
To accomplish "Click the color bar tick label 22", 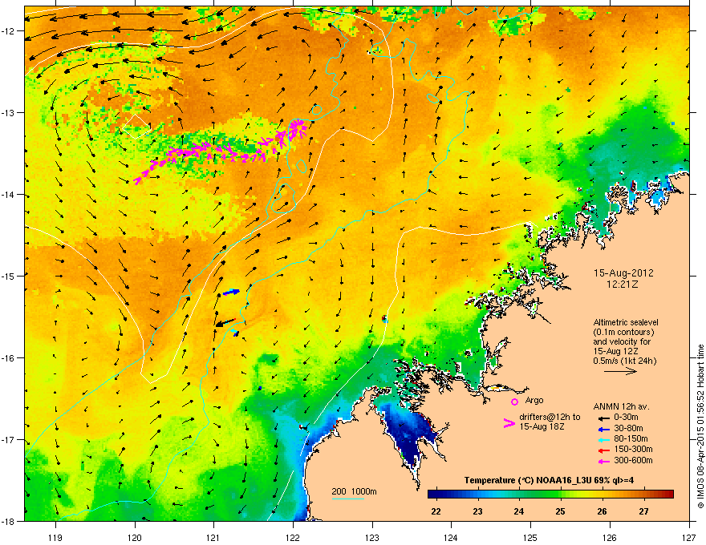I will pos(436,511).
